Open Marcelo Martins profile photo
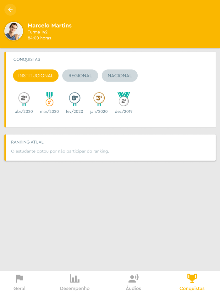220x293 pixels. point(14,31)
